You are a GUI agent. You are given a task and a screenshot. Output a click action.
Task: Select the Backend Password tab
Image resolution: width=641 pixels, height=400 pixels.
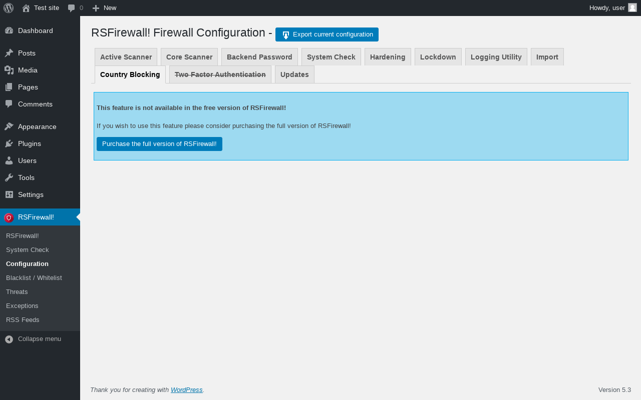pos(259,57)
